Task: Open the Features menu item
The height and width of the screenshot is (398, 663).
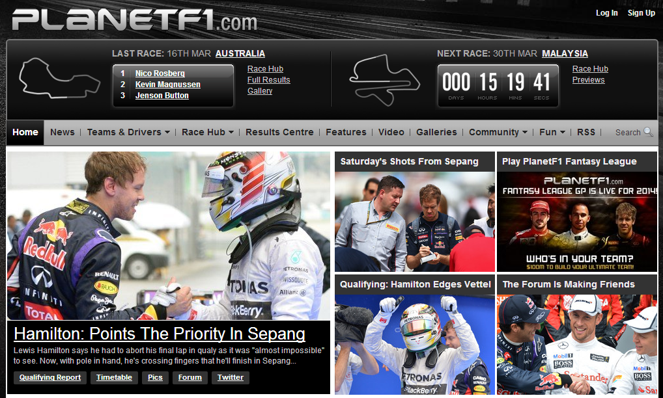Action: click(x=346, y=132)
